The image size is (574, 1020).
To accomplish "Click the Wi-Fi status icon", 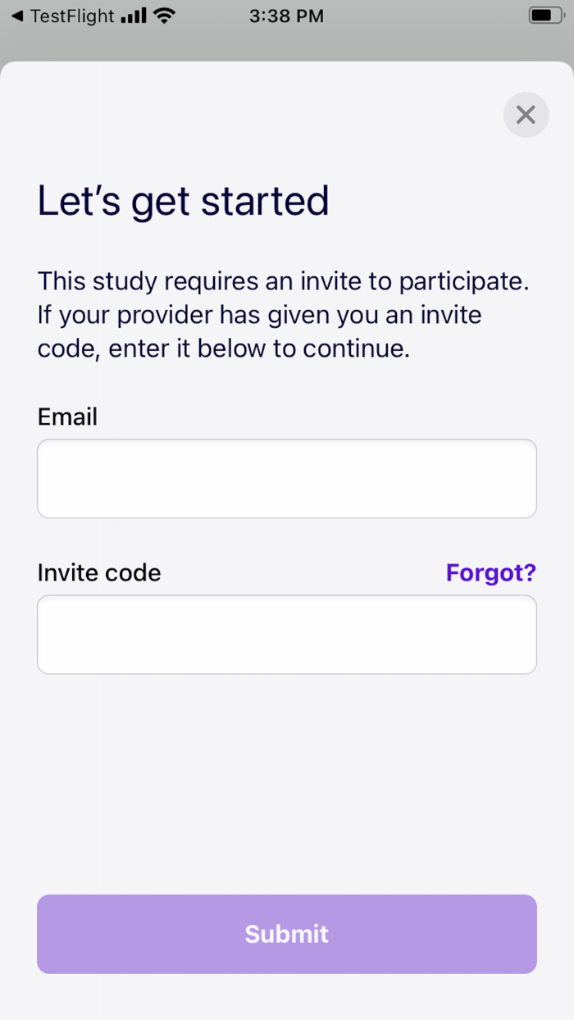I will (x=165, y=16).
